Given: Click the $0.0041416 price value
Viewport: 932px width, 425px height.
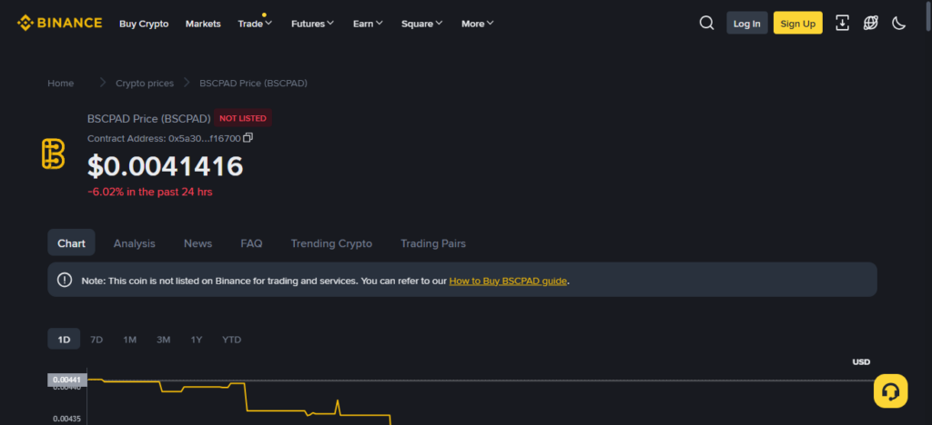Looking at the screenshot, I should pyautogui.click(x=166, y=166).
